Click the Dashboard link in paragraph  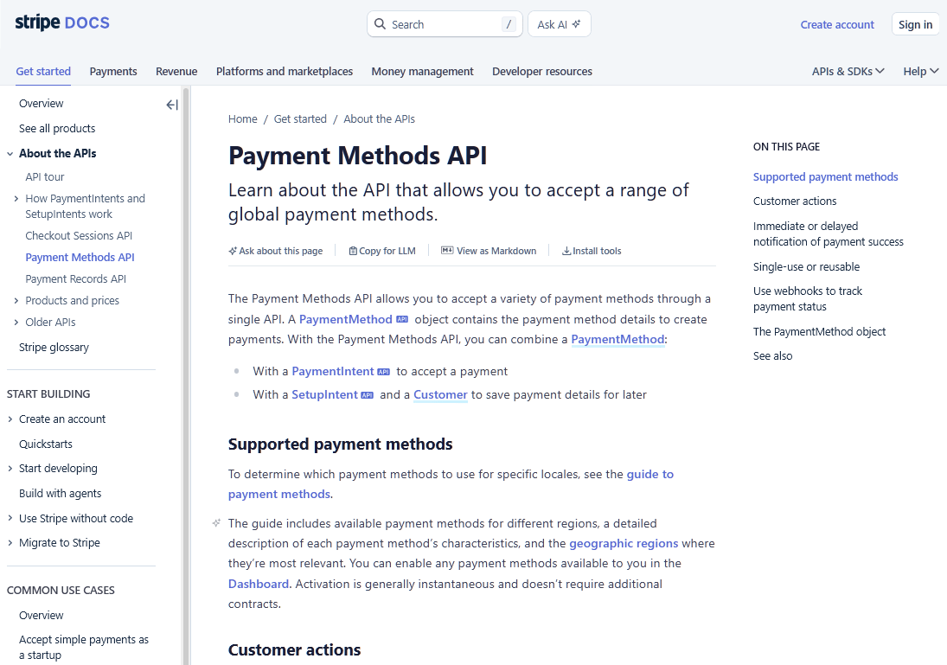point(259,584)
